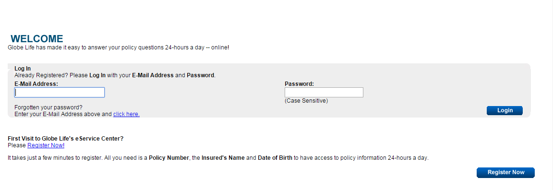The height and width of the screenshot is (190, 553).
Task: Click the 'It takes just a few minutes' sentence
Action: (218, 158)
